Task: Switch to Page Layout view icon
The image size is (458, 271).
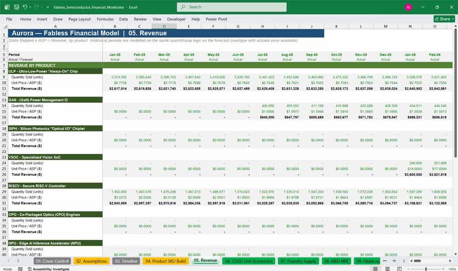Action: pyautogui.click(x=387, y=269)
